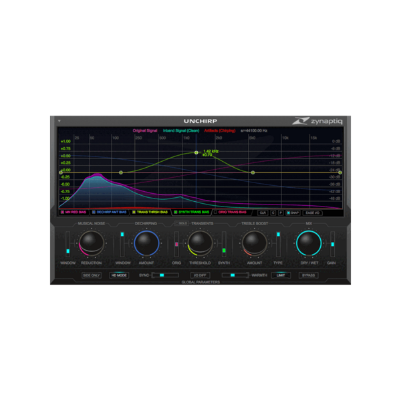Click the Musical Noise WINDOW slider

point(68,244)
